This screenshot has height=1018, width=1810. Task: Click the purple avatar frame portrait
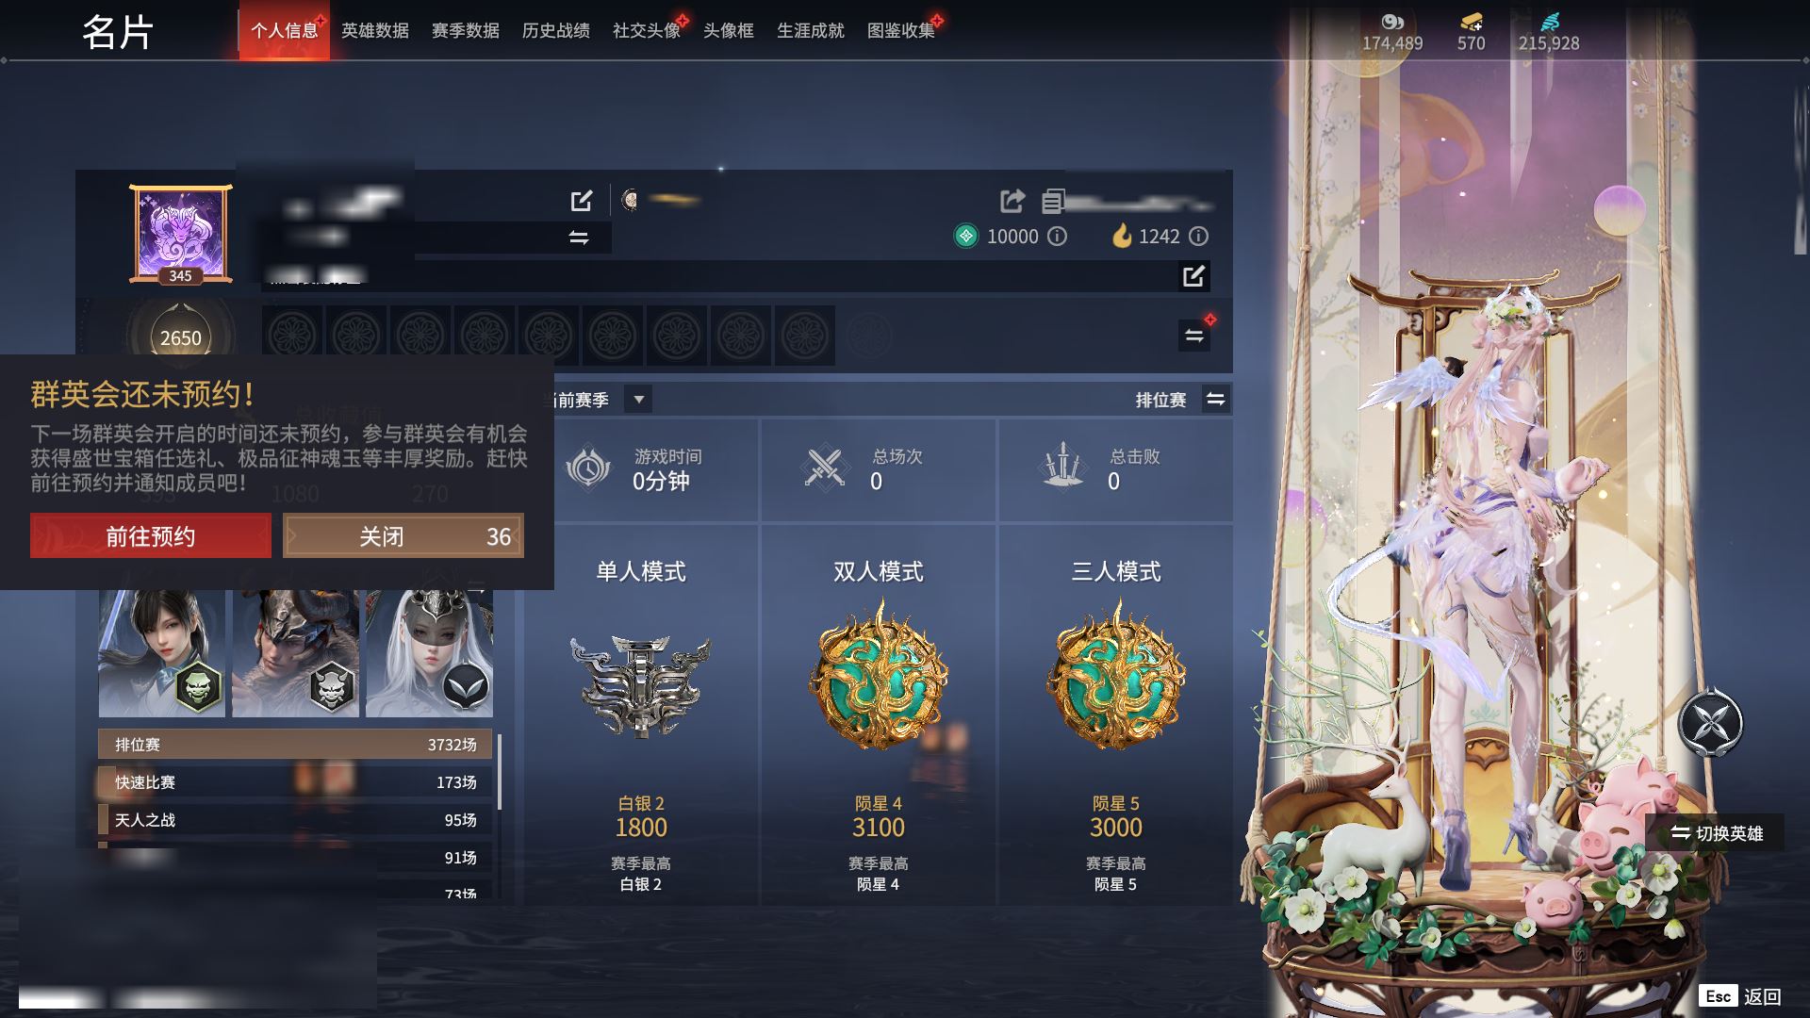coord(181,234)
